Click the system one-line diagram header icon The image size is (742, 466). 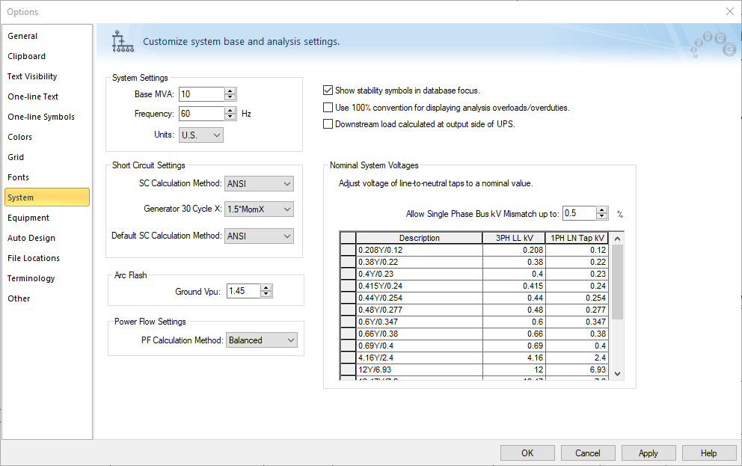click(x=122, y=42)
